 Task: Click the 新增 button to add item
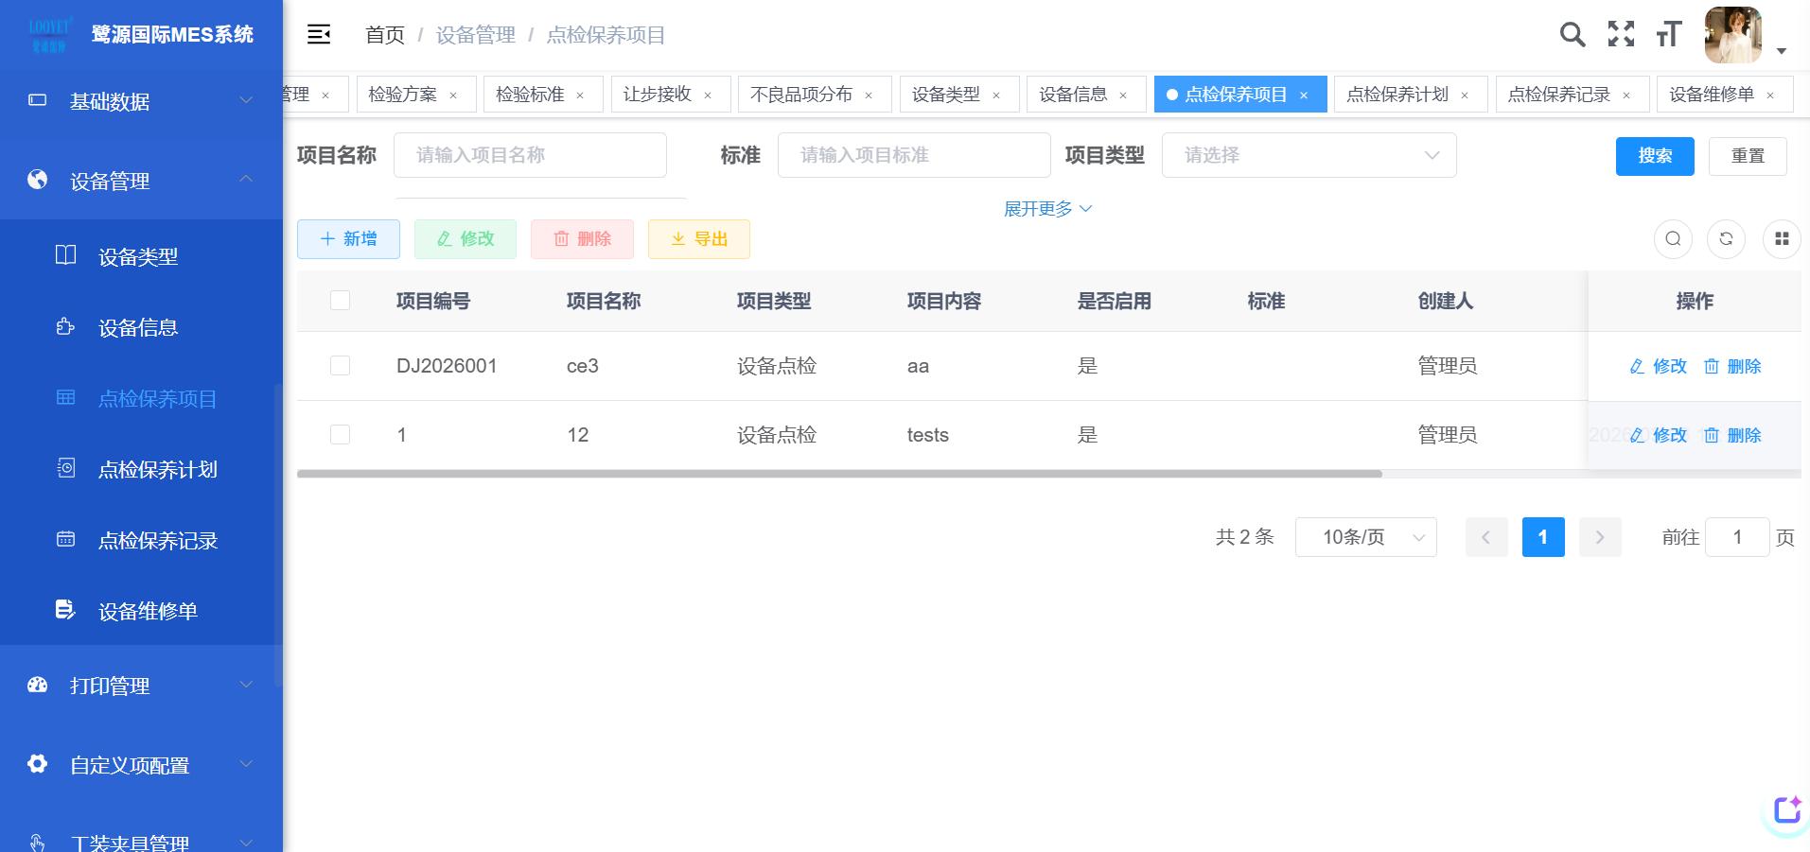[348, 239]
